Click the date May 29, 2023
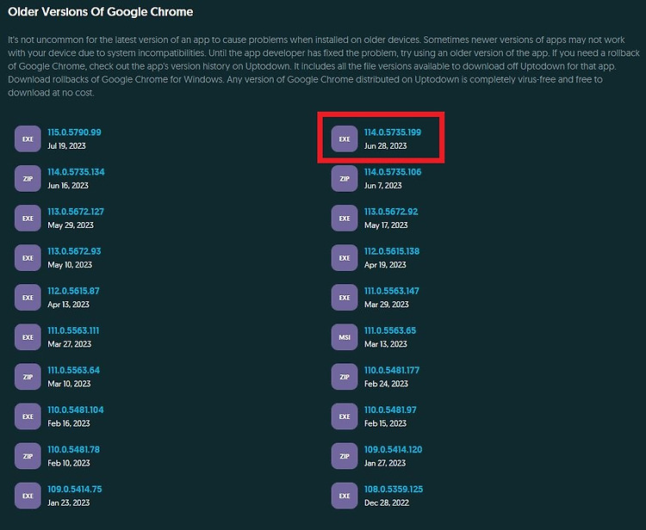Viewport: 646px width, 530px height. click(71, 225)
